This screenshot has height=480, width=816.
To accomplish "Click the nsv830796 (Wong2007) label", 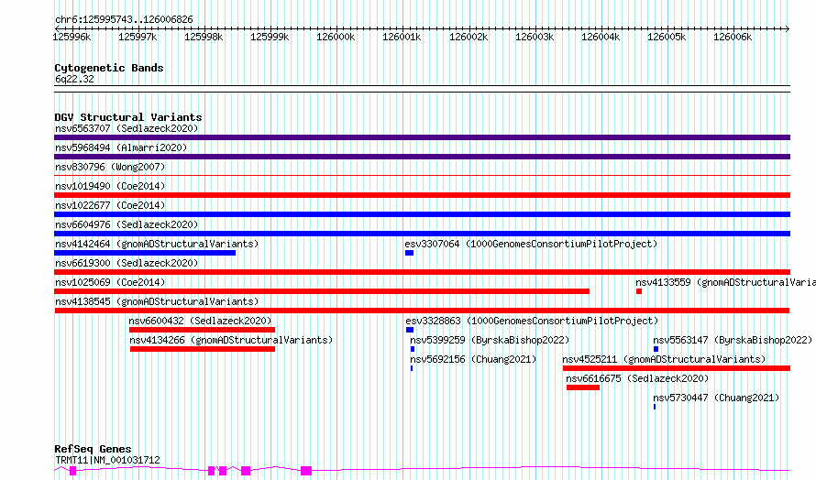I will coord(110,167).
